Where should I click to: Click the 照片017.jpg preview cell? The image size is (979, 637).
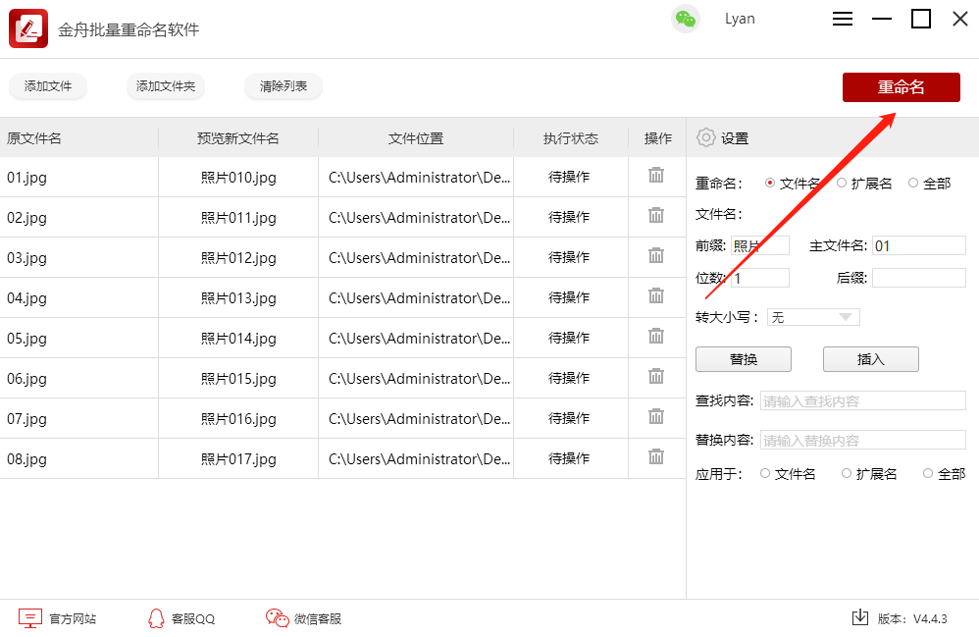238,459
